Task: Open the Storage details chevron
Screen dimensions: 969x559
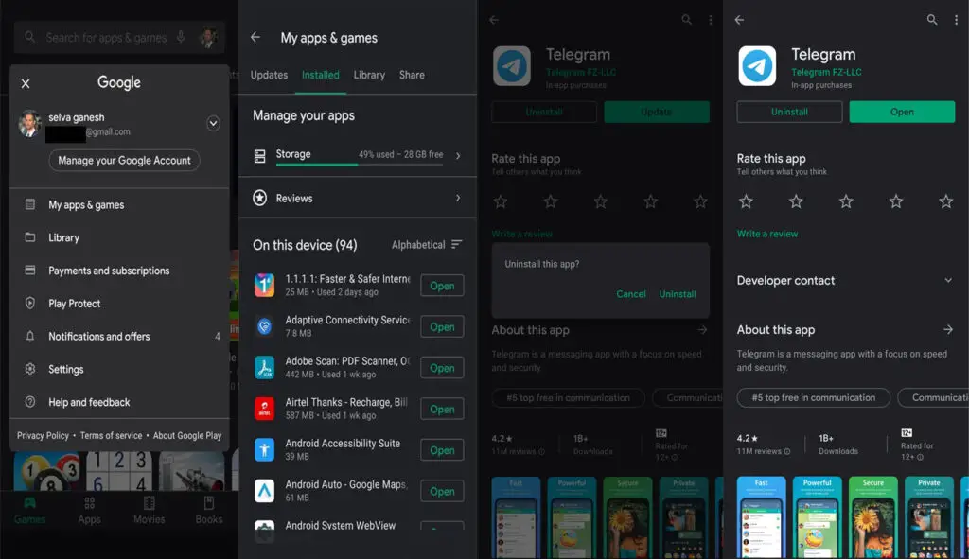Action: click(458, 156)
